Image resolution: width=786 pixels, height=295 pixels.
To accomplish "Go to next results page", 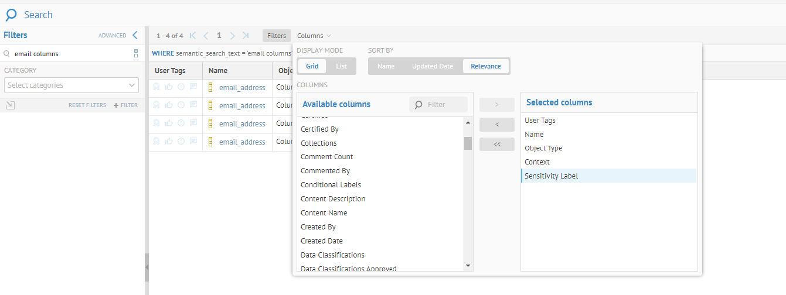I will [x=233, y=36].
